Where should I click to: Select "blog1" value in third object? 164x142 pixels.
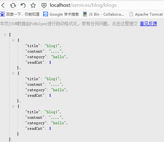(x=52, y=112)
